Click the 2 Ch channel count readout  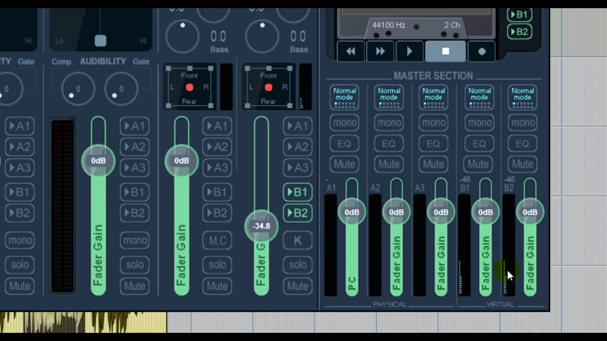[x=452, y=25]
